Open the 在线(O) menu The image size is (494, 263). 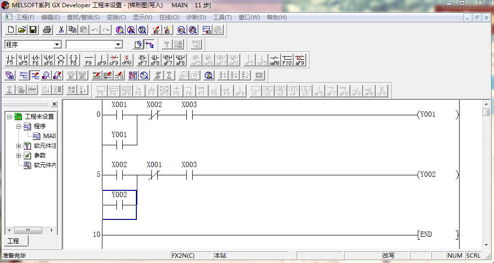[x=169, y=17]
